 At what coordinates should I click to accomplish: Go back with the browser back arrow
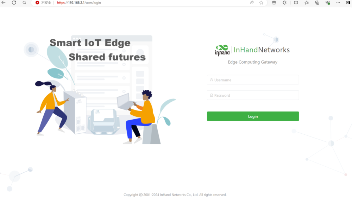pyautogui.click(x=4, y=3)
